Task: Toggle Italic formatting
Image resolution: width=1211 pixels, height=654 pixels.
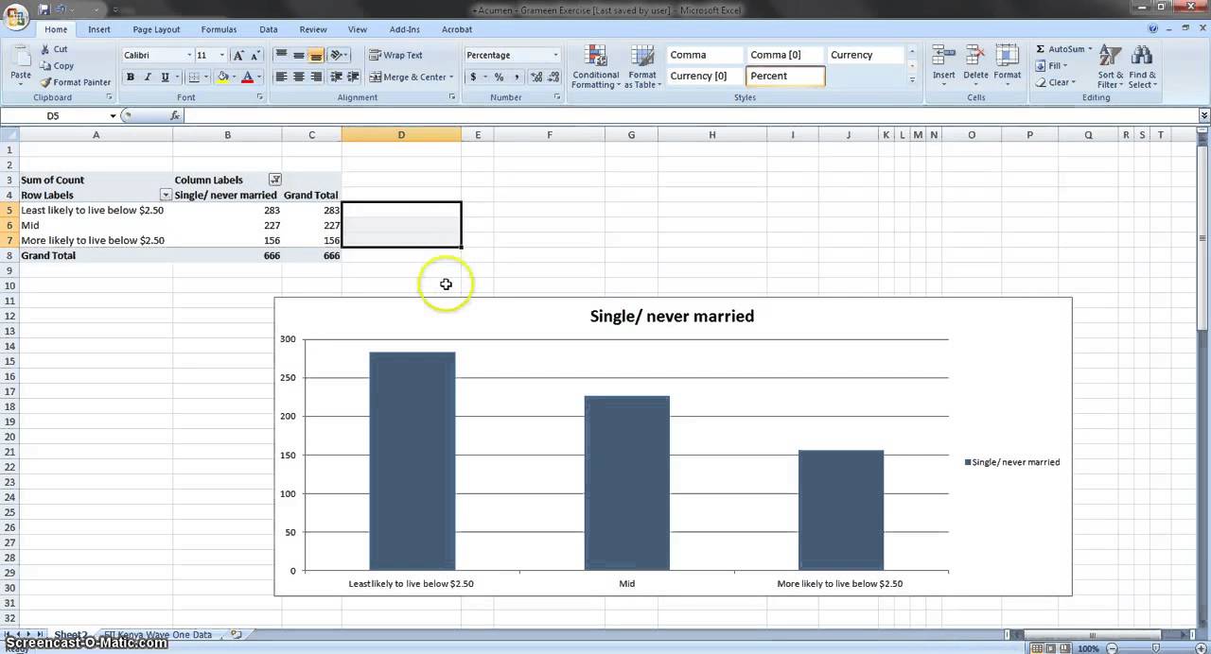Action: coord(148,77)
